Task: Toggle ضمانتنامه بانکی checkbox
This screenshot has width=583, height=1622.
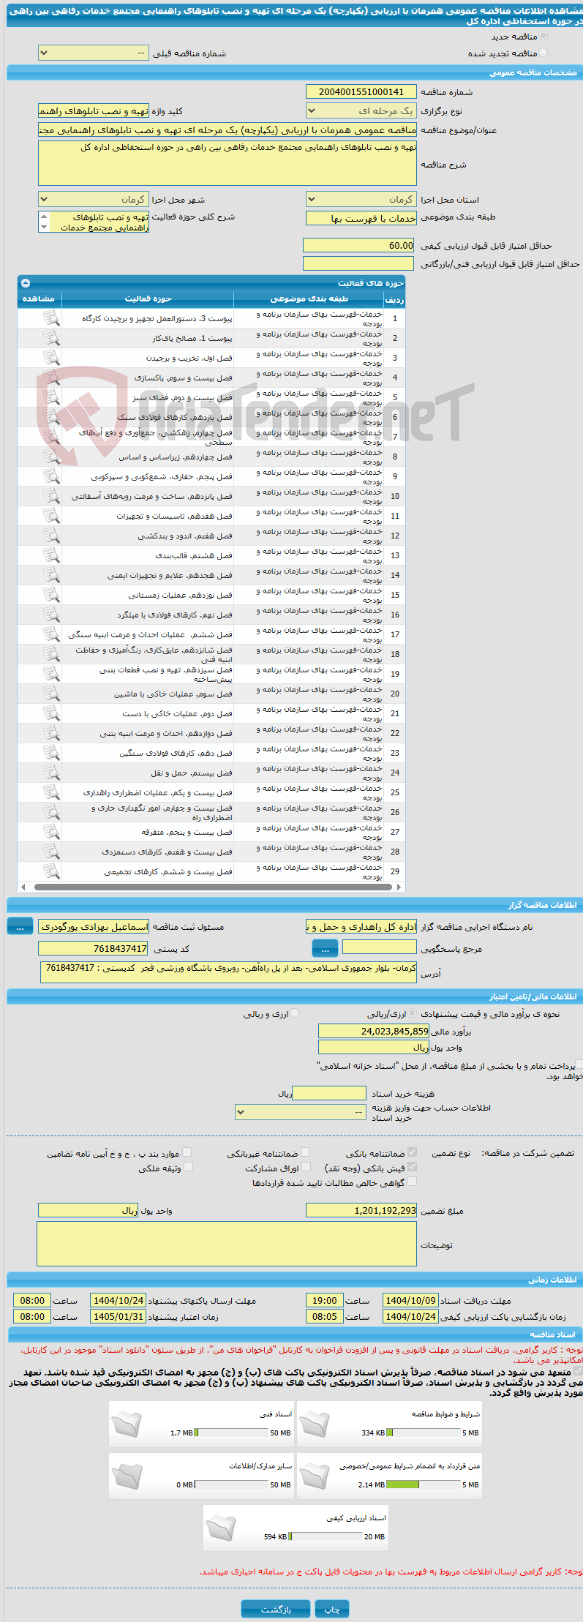Action: (x=413, y=1152)
